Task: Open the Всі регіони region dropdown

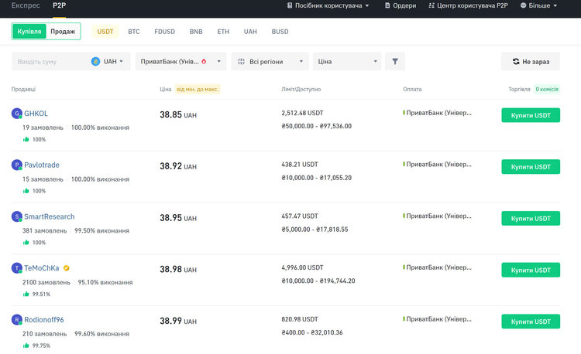Action: coord(270,61)
